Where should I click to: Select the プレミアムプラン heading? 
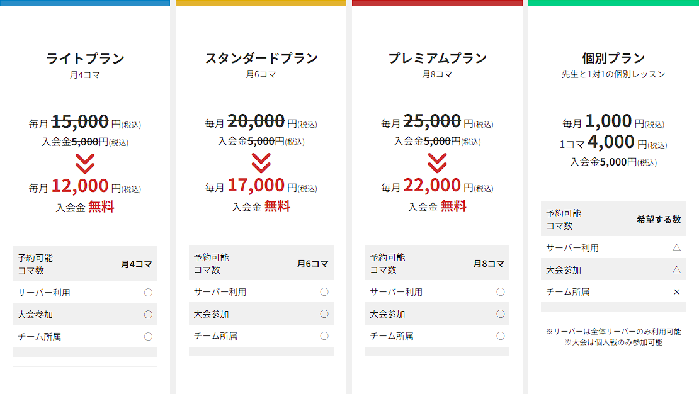pos(437,59)
